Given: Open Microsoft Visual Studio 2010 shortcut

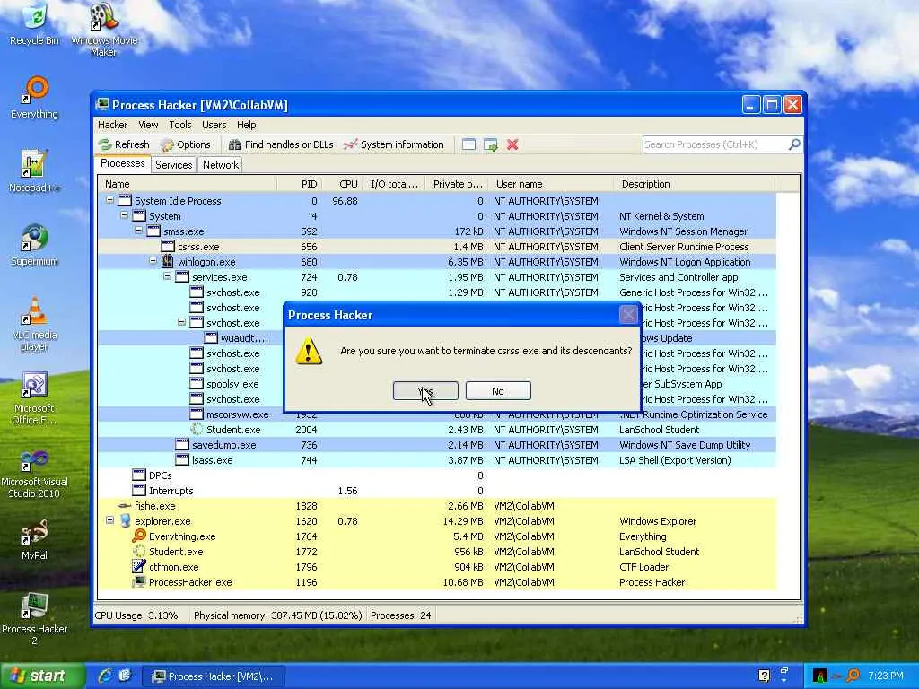Looking at the screenshot, I should pos(35,474).
